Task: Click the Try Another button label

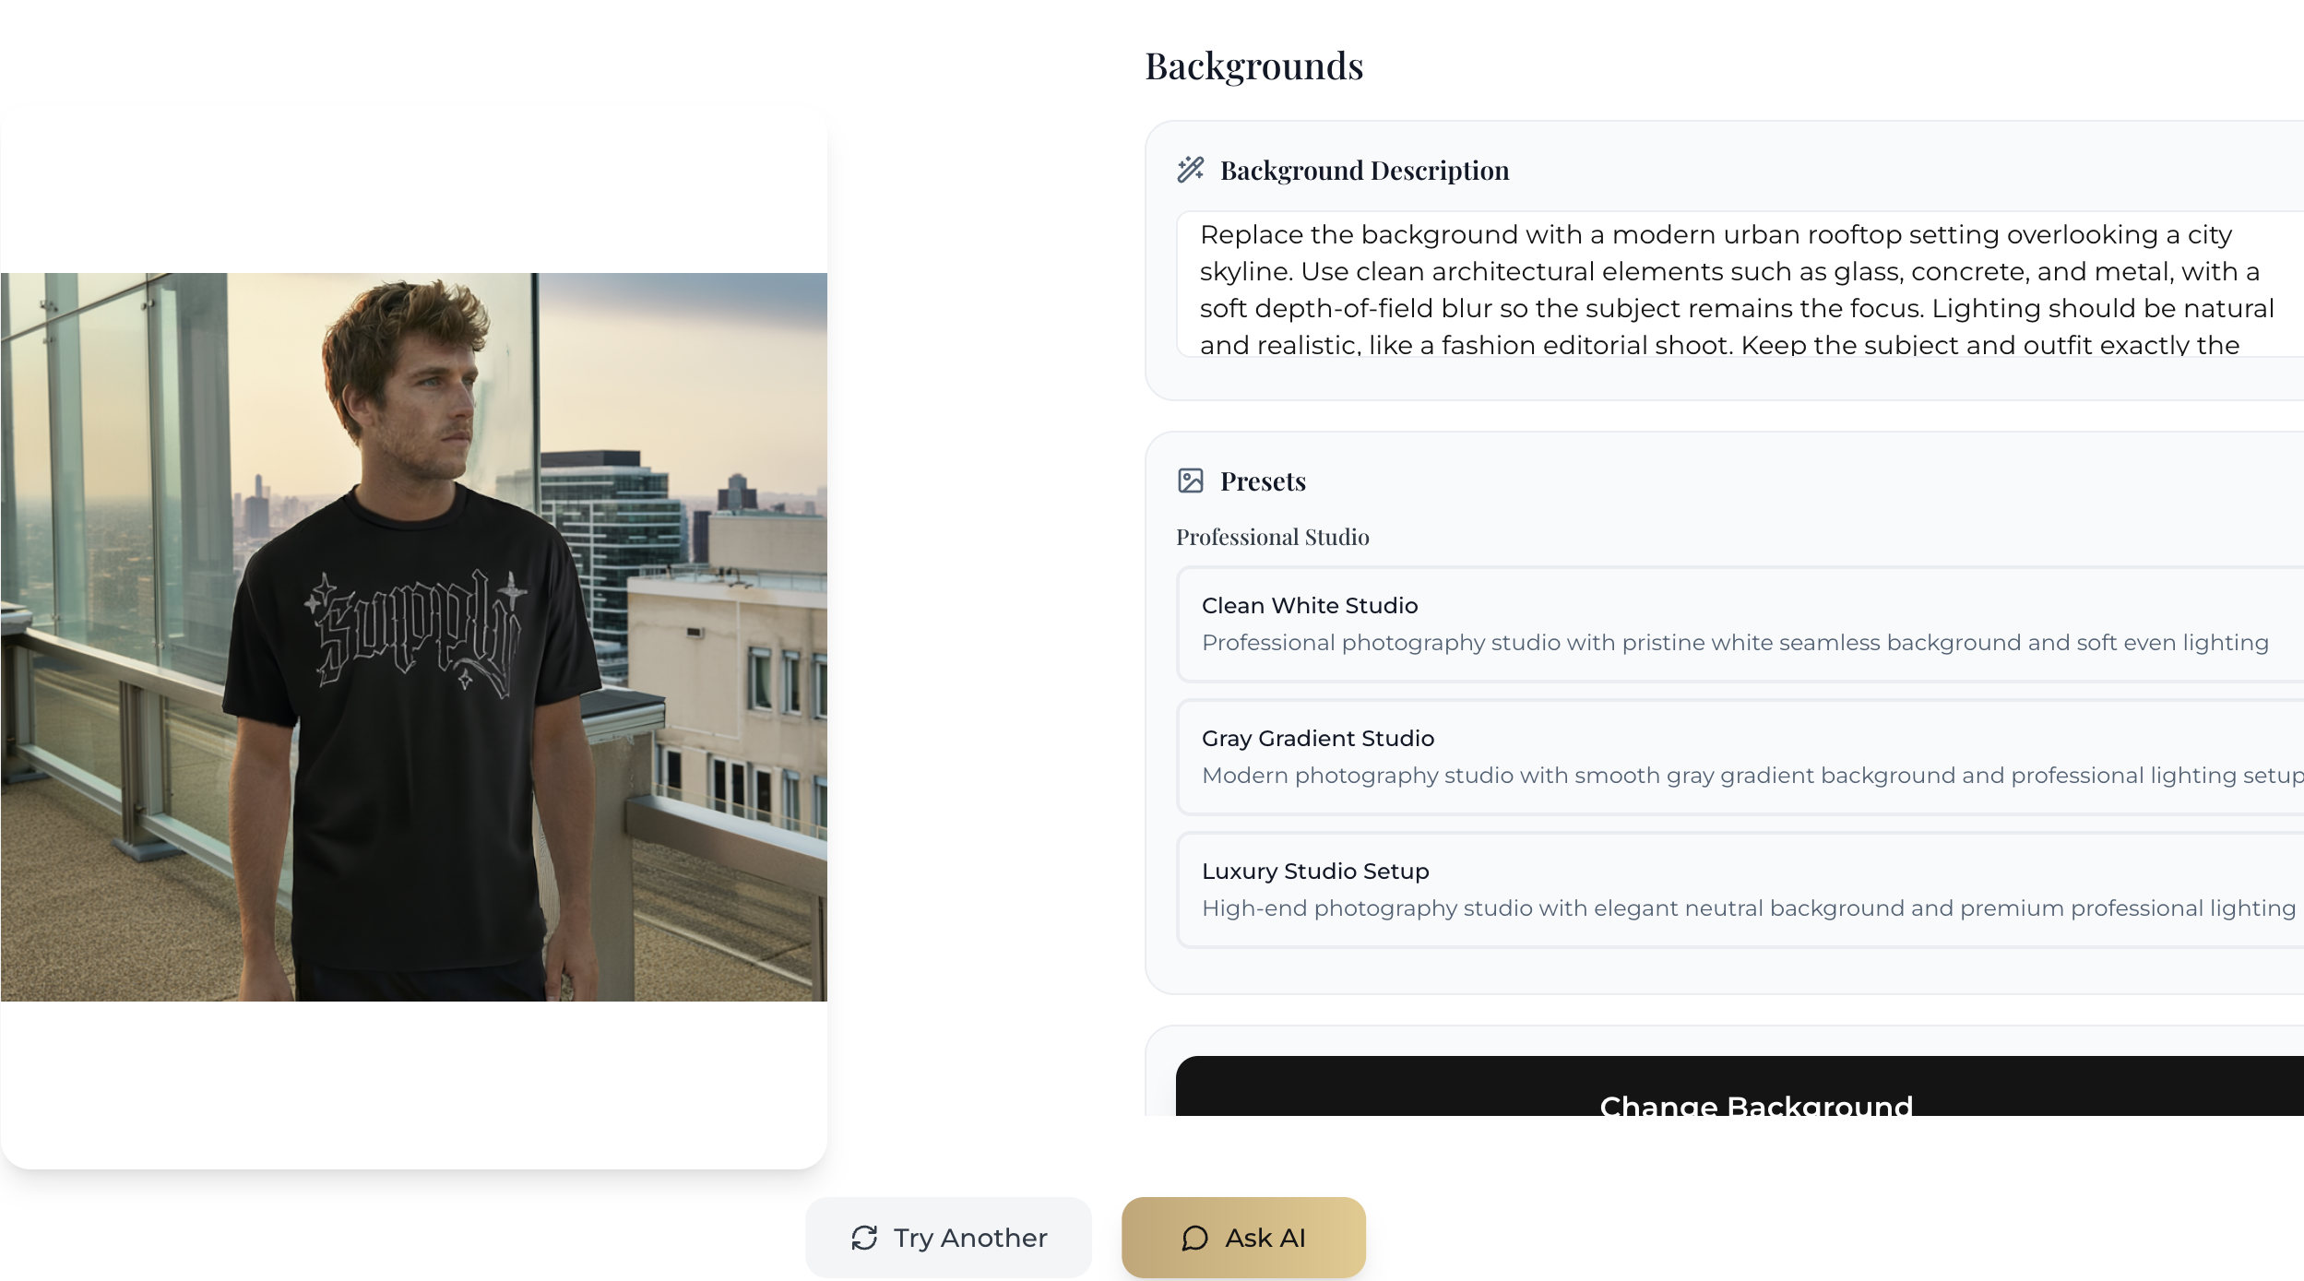Action: tap(969, 1238)
